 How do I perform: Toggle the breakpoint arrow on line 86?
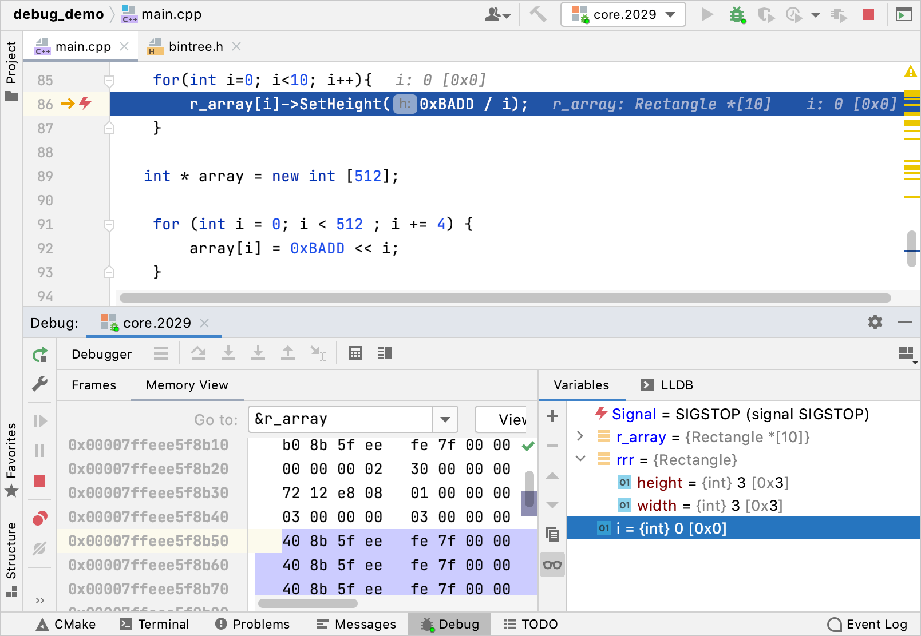69,104
